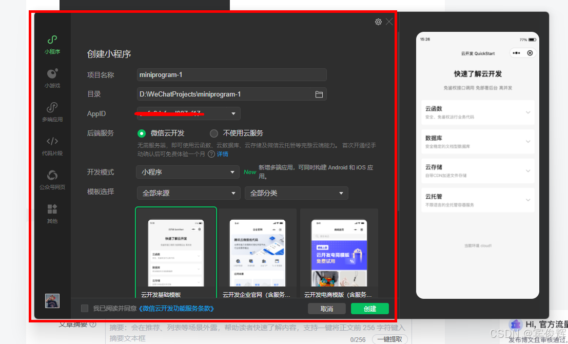
Task: Expand the 云存储 item in preview
Action: [x=478, y=171]
